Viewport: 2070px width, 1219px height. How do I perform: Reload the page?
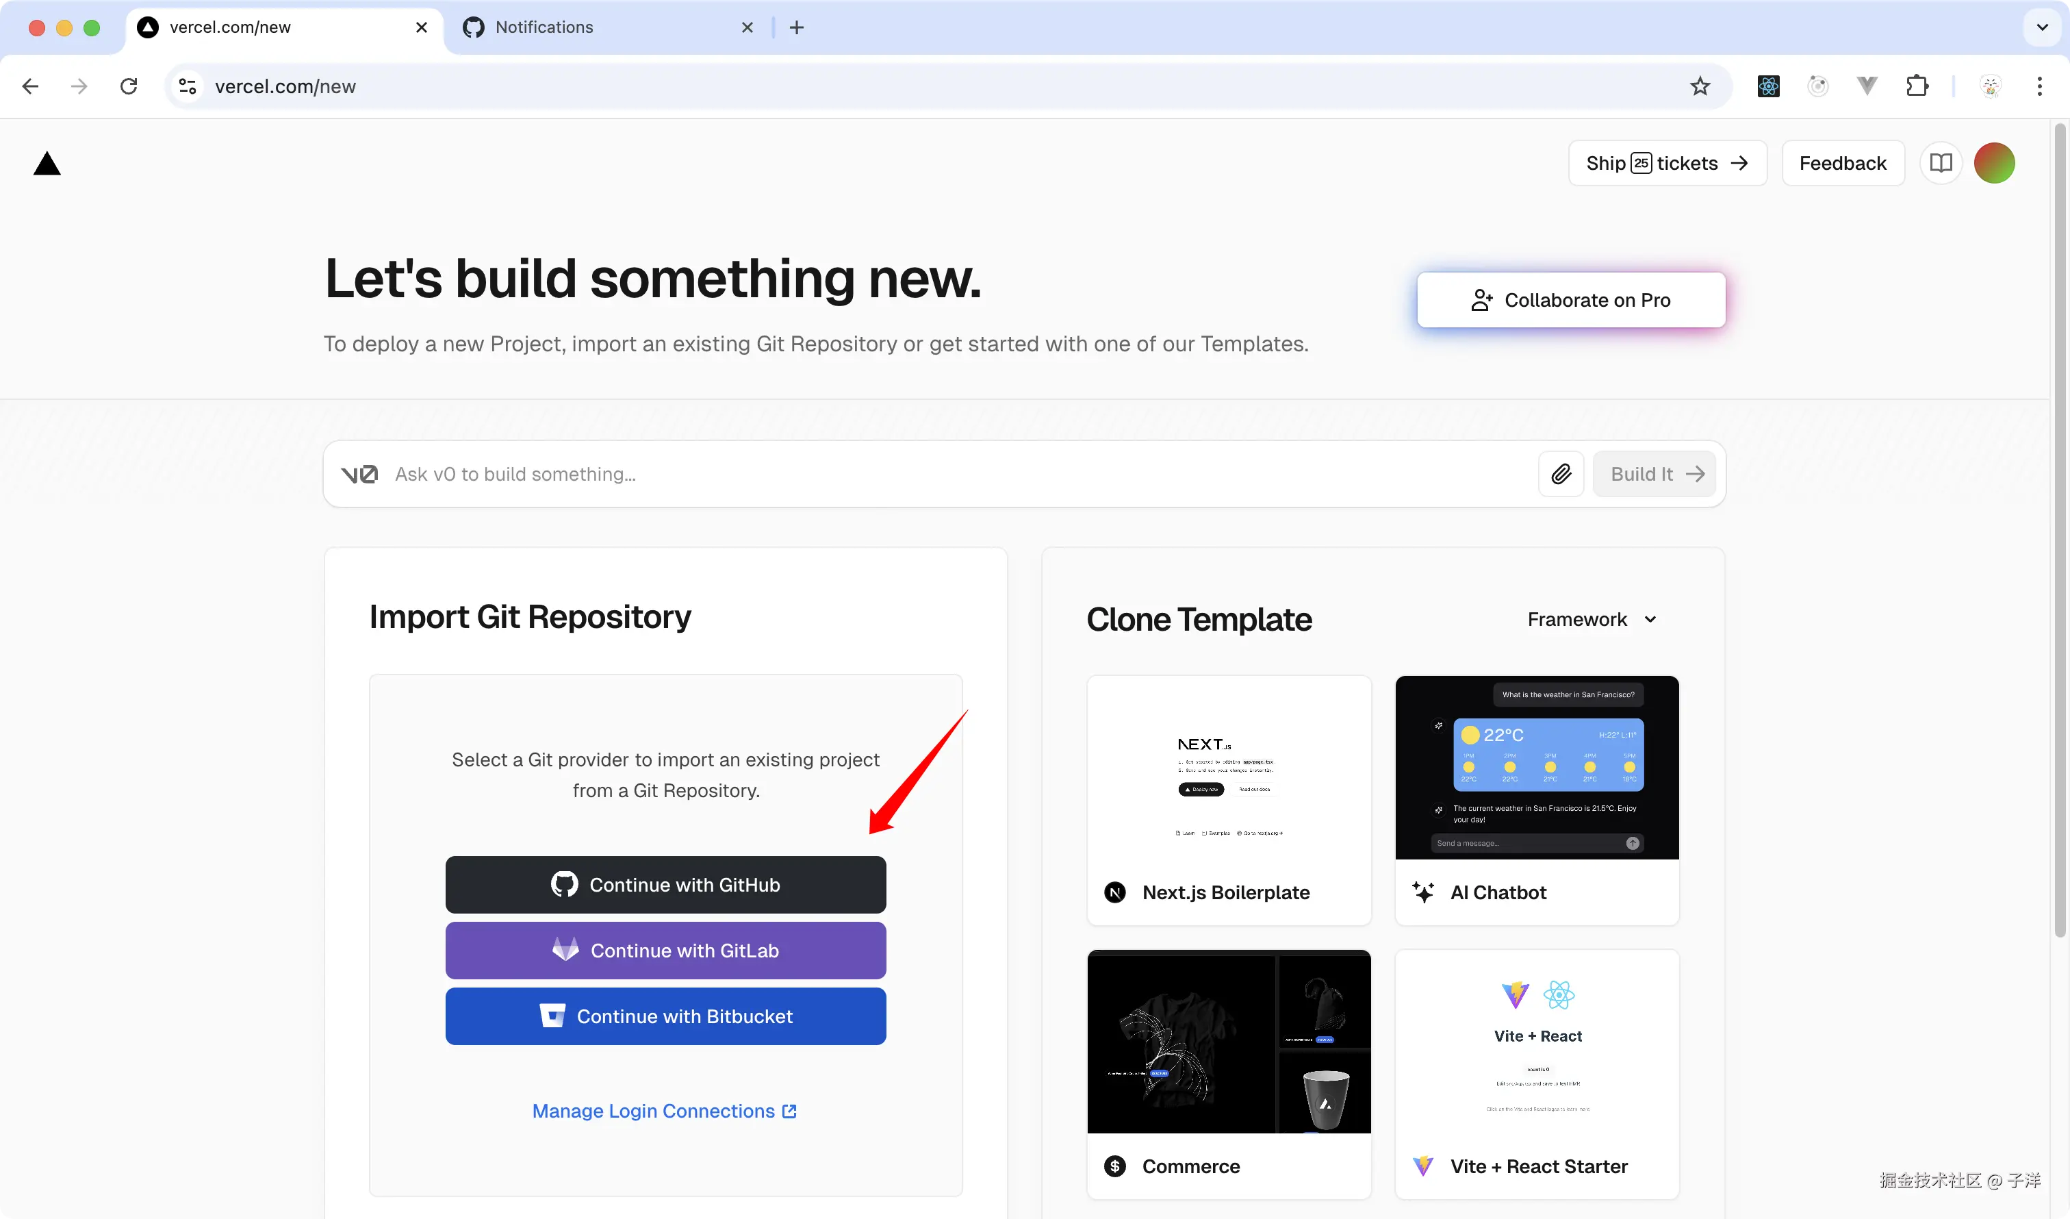(129, 86)
